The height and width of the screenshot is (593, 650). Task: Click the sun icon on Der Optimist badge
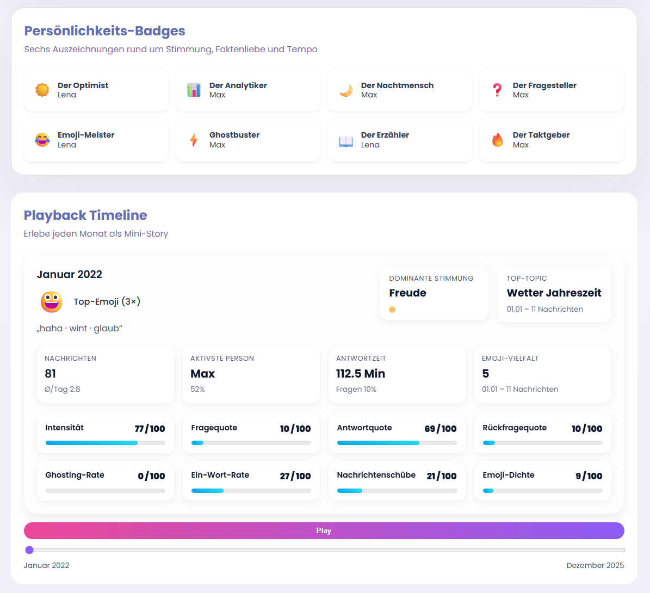click(x=42, y=90)
